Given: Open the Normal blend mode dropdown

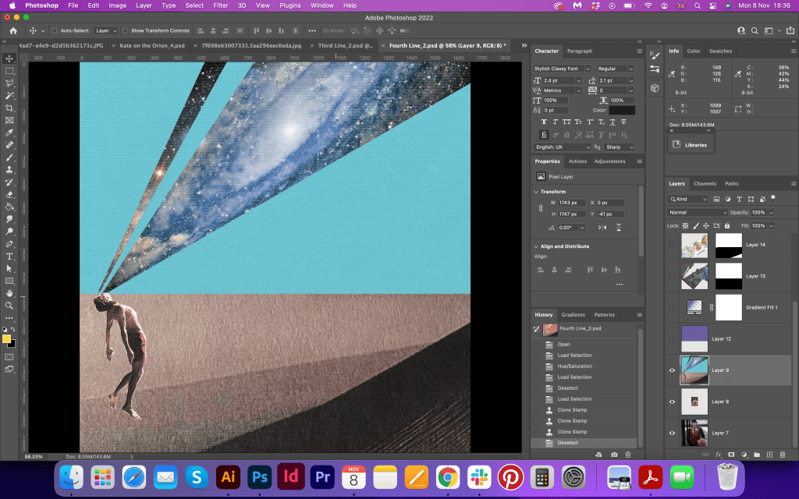Looking at the screenshot, I should coord(698,212).
